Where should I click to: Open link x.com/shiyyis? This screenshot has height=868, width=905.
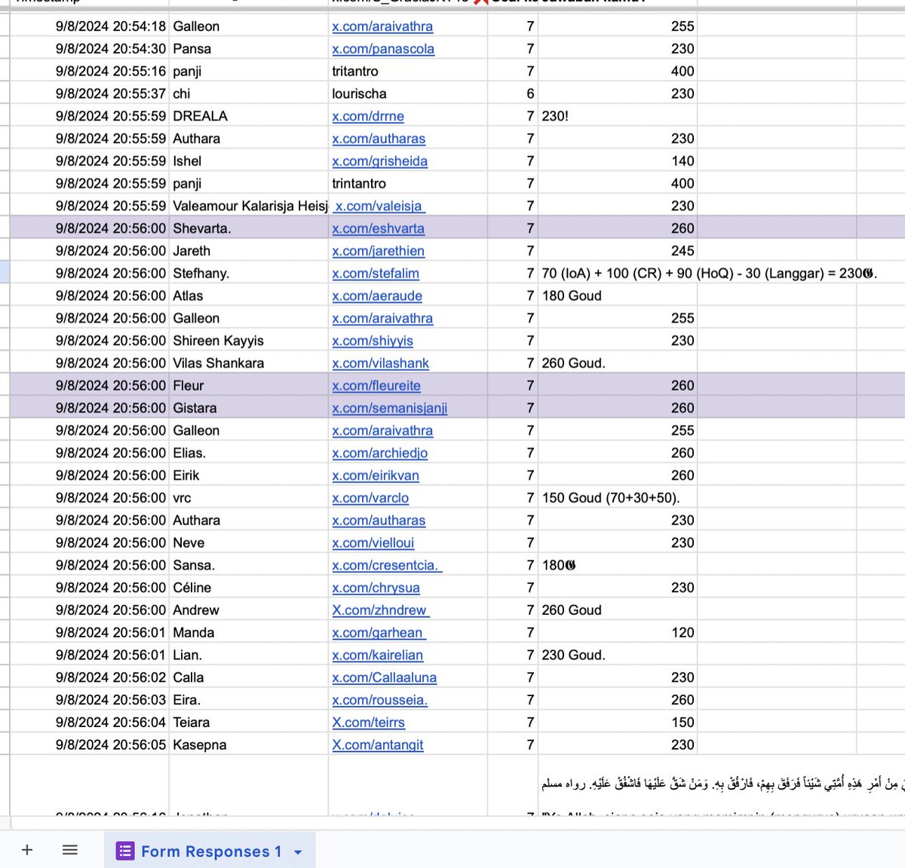click(373, 341)
